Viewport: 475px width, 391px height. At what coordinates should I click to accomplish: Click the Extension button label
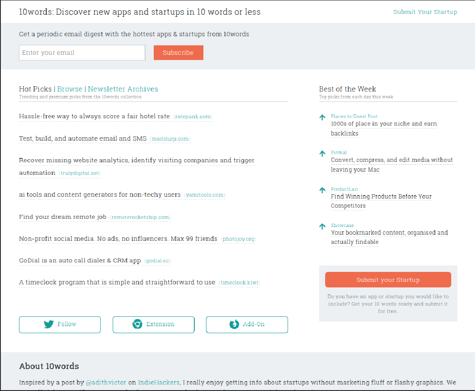point(160,324)
